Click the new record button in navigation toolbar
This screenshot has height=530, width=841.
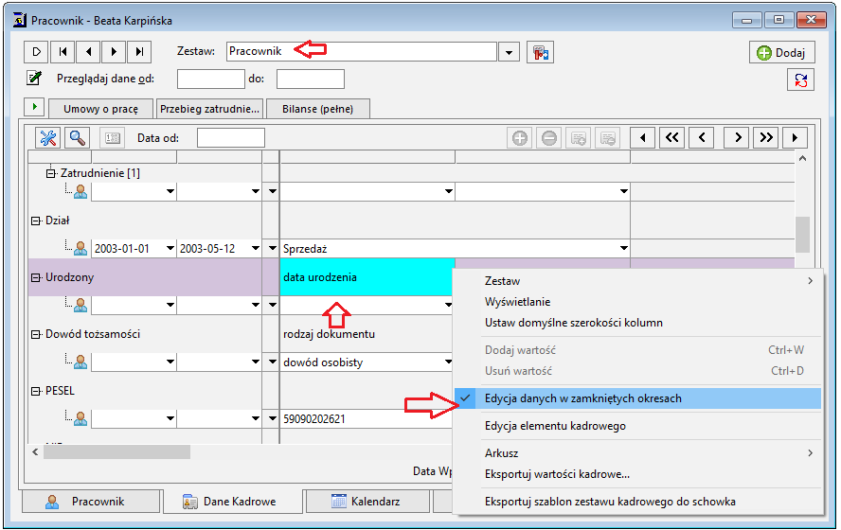coord(36,52)
